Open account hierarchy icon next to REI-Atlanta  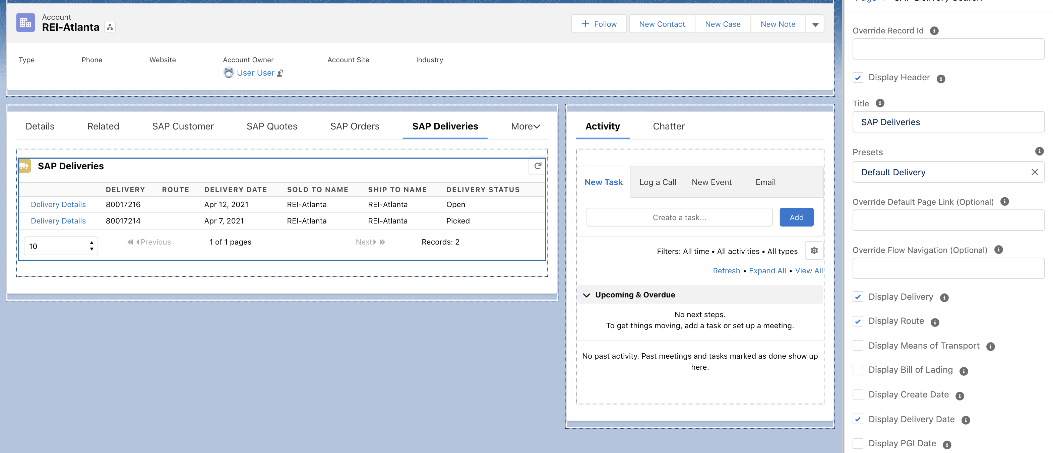pos(110,27)
